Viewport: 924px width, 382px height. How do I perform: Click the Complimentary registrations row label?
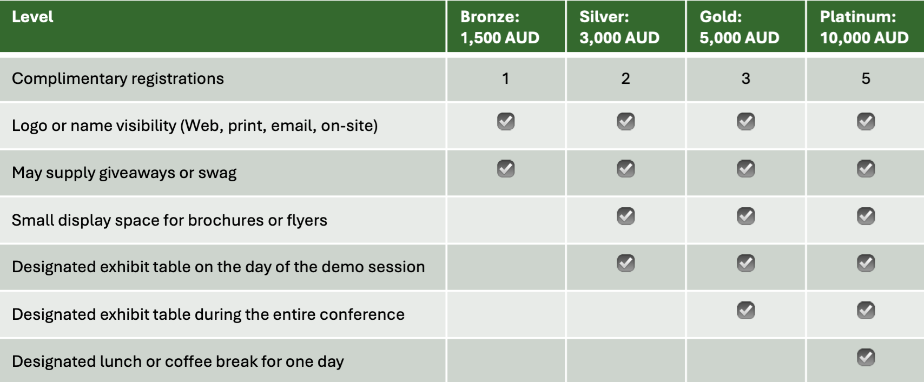coord(118,79)
